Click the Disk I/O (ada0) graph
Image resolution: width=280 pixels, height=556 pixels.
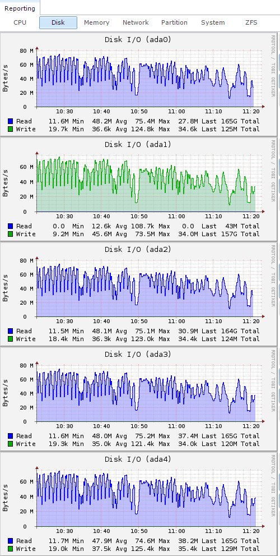(x=138, y=84)
